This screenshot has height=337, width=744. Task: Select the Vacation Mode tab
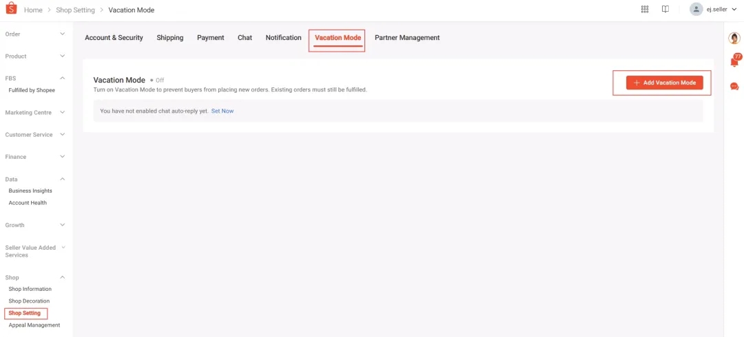click(x=338, y=38)
